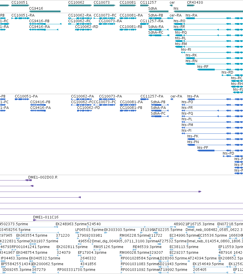Open protein label hts-PQ

click(187, 113)
